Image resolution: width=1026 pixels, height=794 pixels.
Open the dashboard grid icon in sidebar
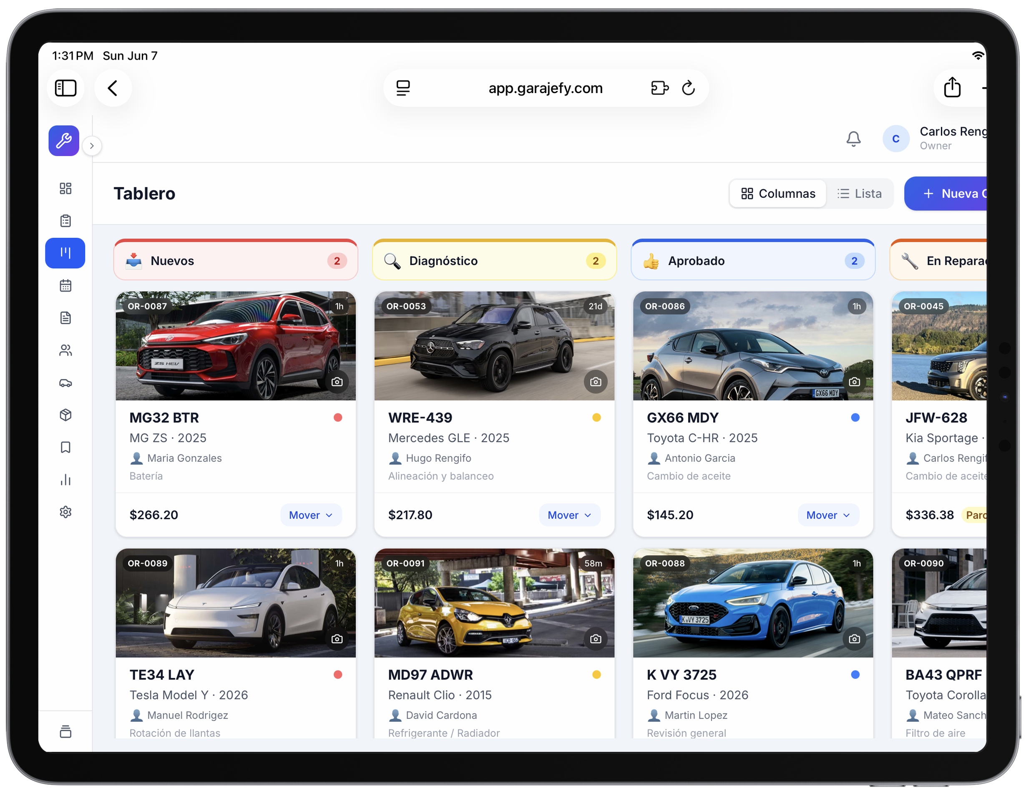coord(65,189)
